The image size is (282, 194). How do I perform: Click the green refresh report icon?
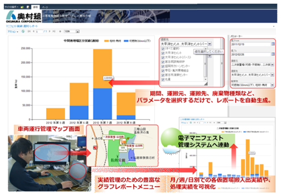[x=23, y=31]
